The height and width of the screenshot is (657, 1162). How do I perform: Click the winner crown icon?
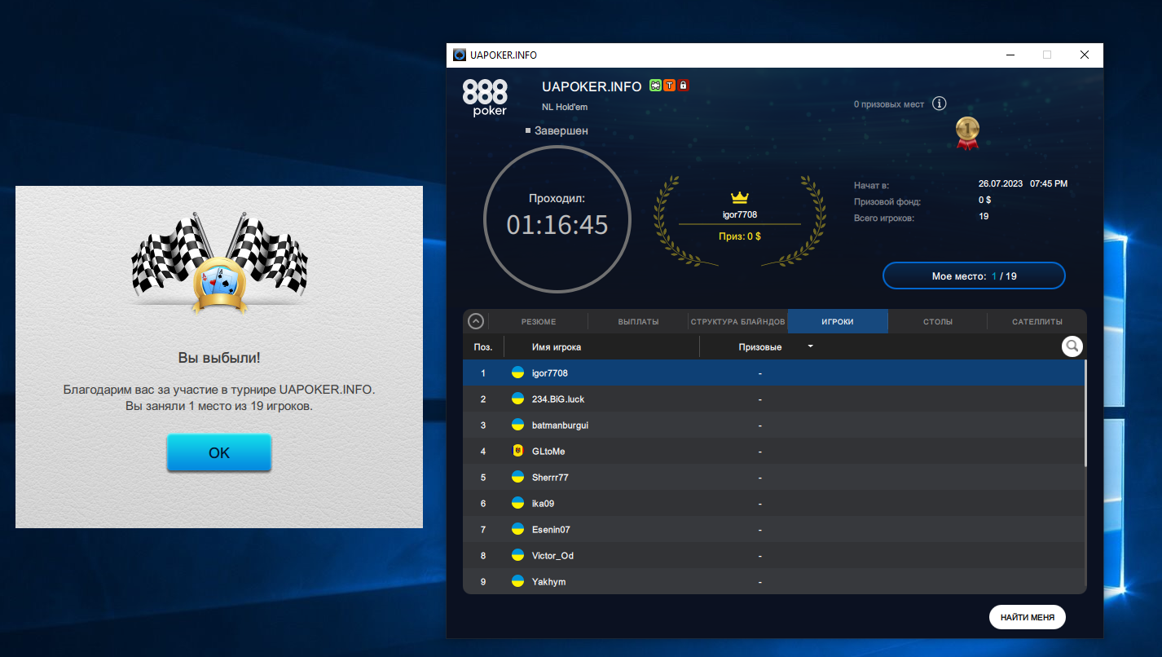tap(739, 197)
